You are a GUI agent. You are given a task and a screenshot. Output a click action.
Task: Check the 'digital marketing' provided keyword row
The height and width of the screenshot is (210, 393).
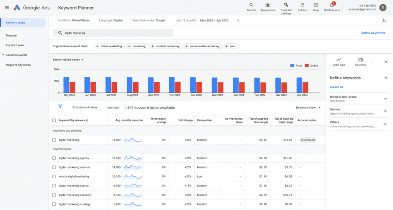(54, 140)
